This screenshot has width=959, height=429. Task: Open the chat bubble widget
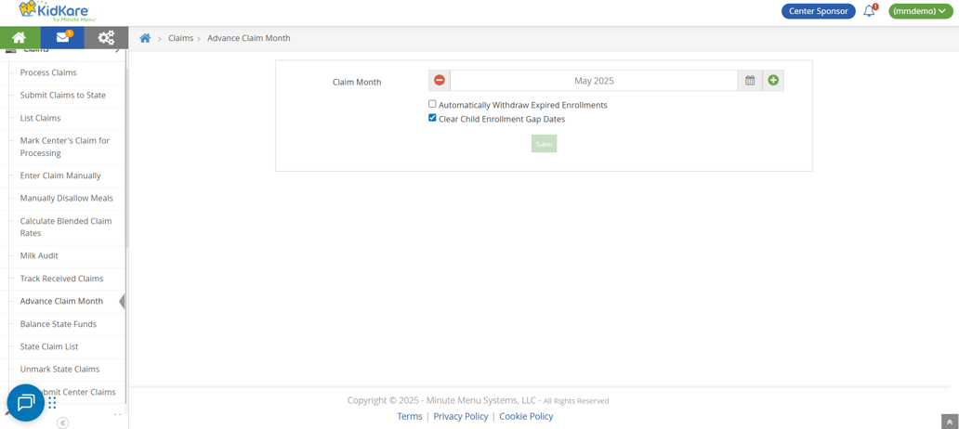26,403
